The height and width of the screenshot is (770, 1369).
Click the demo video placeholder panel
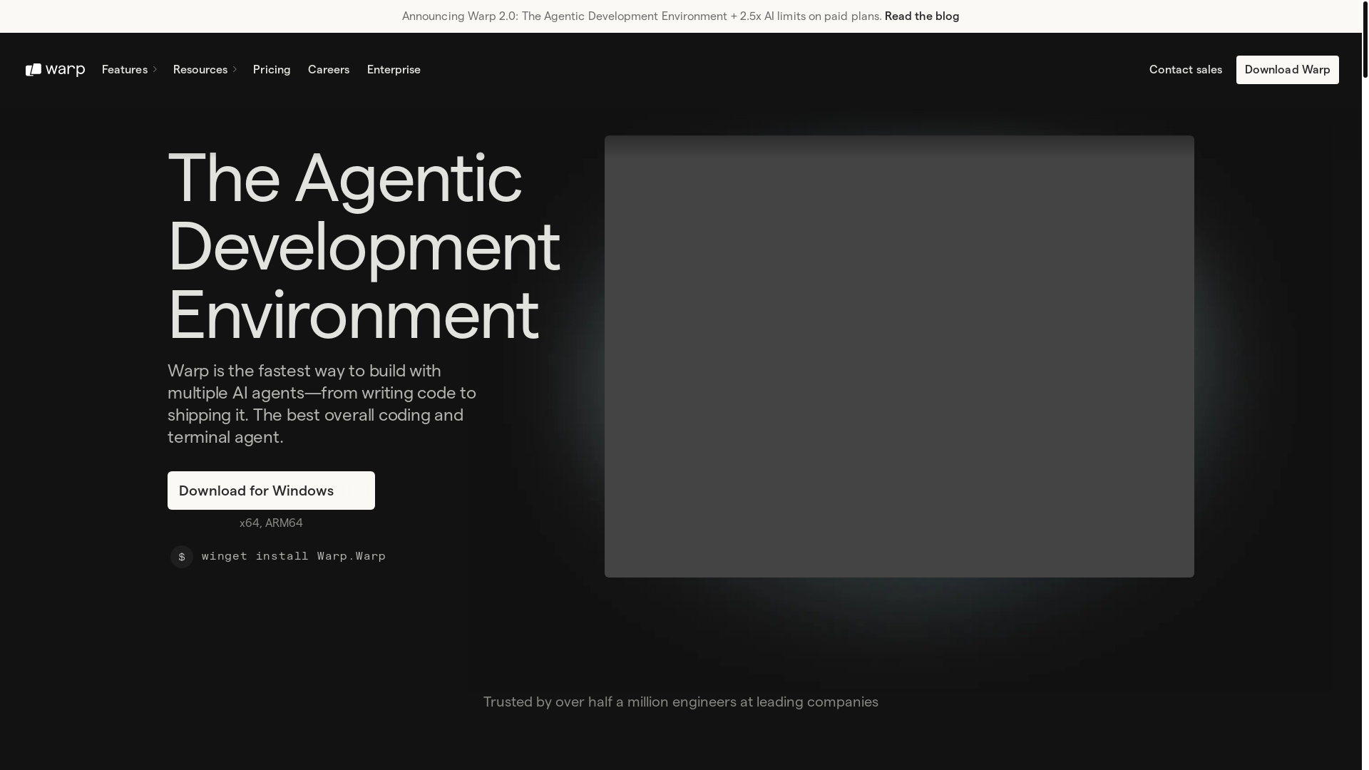(x=899, y=356)
